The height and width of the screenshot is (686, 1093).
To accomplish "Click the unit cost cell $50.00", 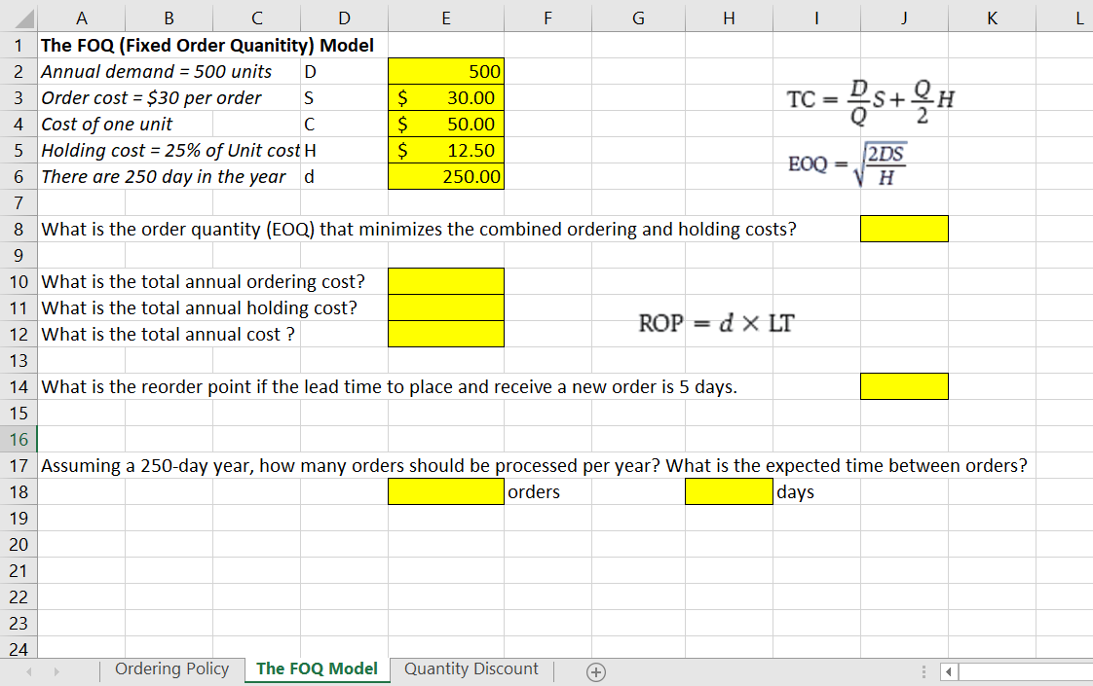I will tap(446, 124).
